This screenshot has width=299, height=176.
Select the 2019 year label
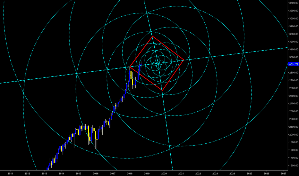pyautogui.click(x=147, y=173)
